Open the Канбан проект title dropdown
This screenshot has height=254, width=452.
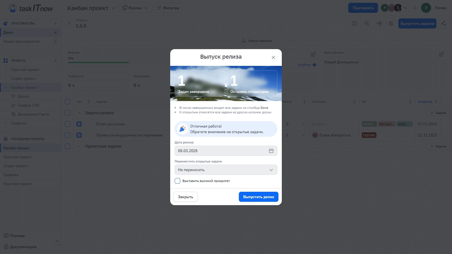tap(114, 8)
